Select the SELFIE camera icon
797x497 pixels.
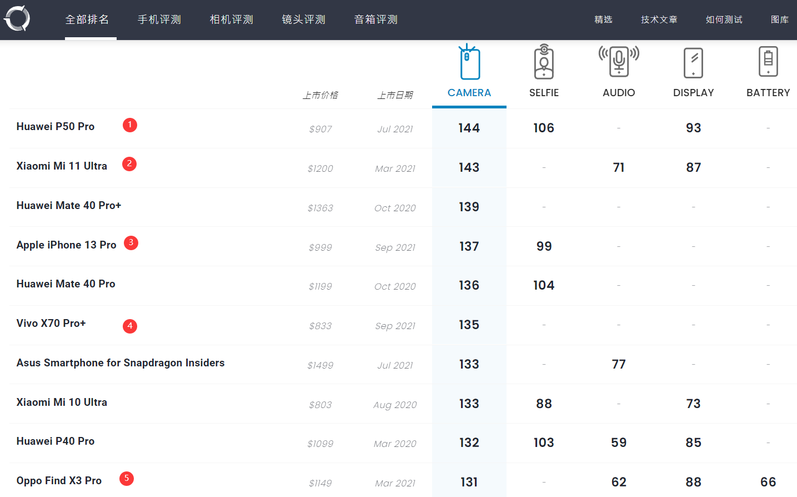click(544, 62)
